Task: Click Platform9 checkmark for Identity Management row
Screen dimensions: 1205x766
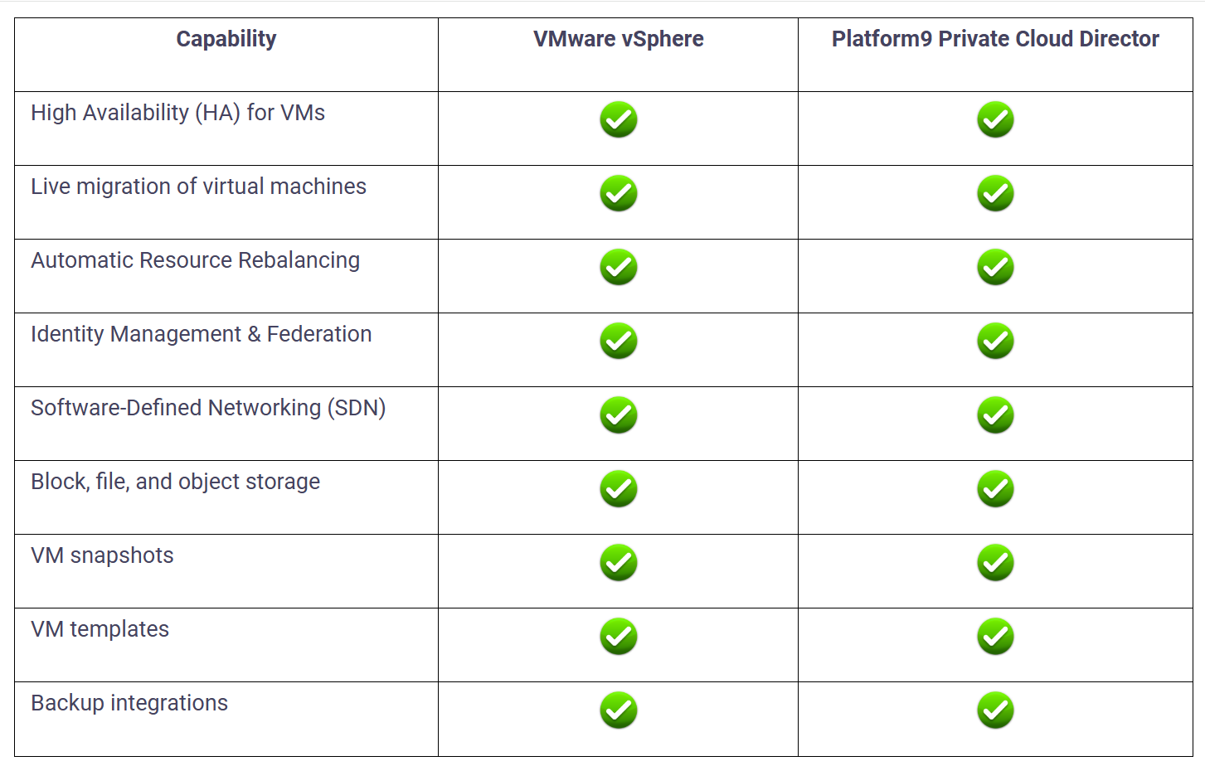Action: [995, 342]
